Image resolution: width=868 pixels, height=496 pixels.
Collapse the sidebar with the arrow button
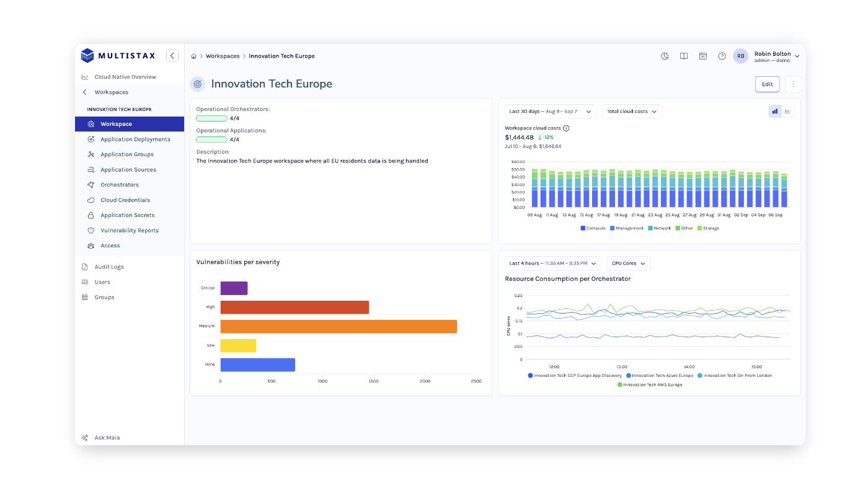pos(172,56)
